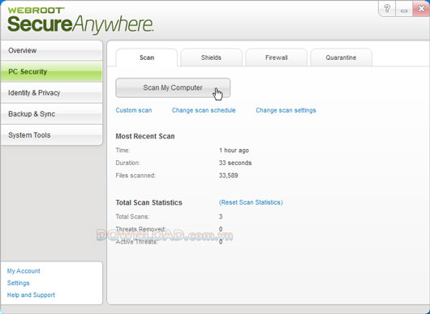Switch to the Scan tab

point(147,57)
